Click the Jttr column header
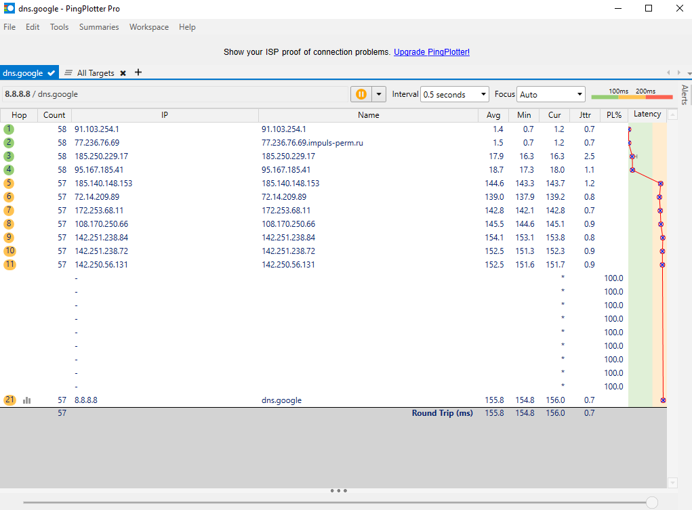The height and width of the screenshot is (510, 692). coord(585,115)
